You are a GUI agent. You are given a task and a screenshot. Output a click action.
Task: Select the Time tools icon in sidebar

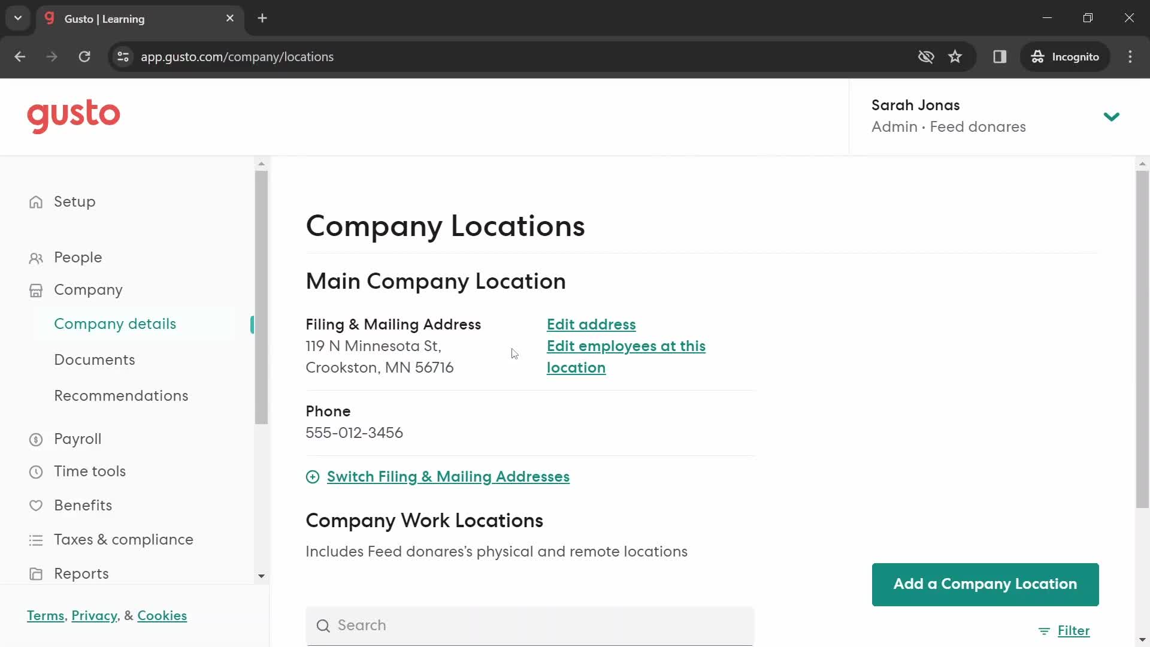(x=35, y=471)
